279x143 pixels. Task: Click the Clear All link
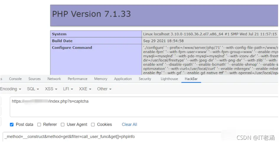(x=129, y=124)
